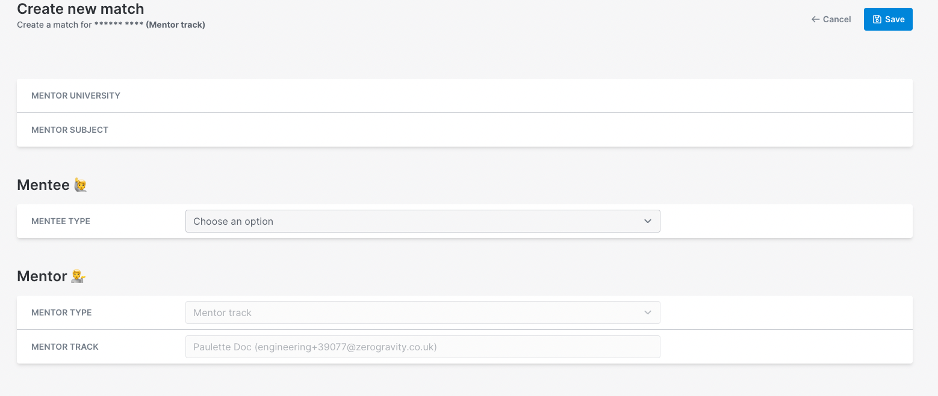Click the Cancel link
Image resolution: width=938 pixels, height=396 pixels.
[836, 19]
